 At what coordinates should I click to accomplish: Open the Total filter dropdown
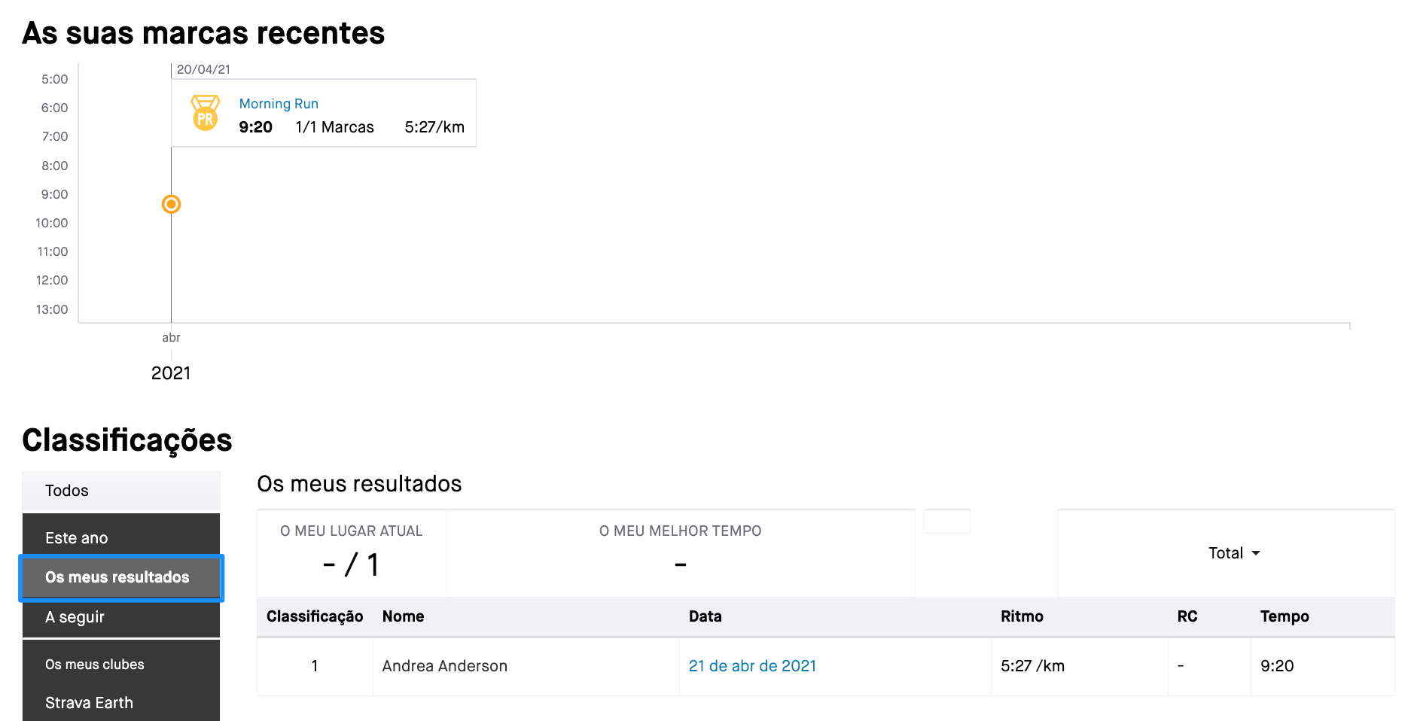(1234, 553)
